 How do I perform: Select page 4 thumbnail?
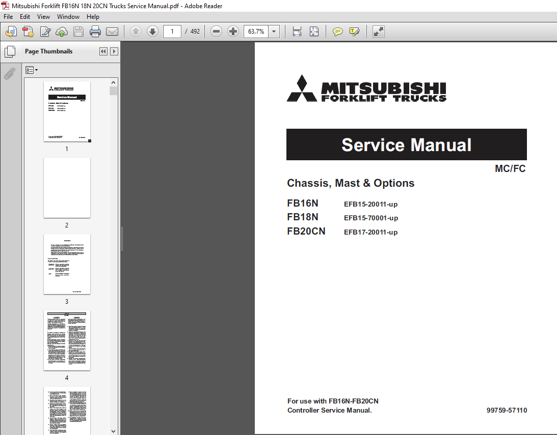tap(67, 340)
